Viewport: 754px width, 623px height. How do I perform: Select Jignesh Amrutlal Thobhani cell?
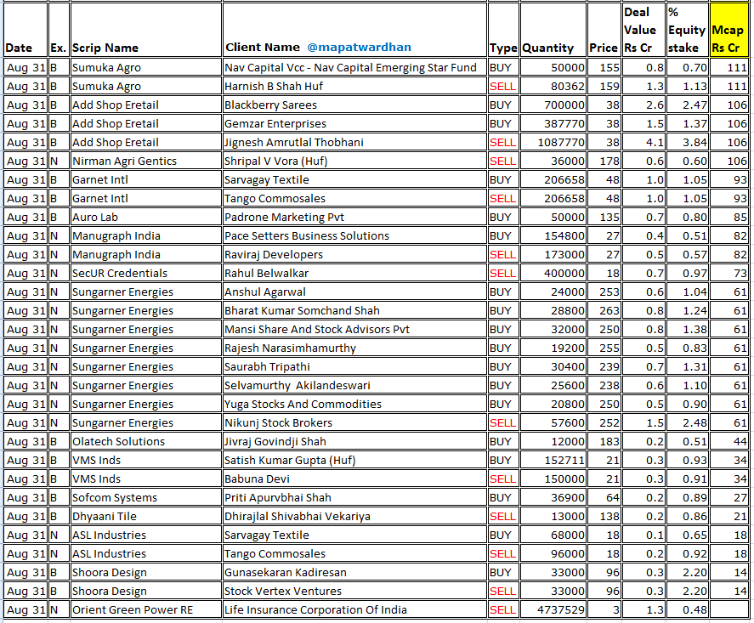pos(354,142)
